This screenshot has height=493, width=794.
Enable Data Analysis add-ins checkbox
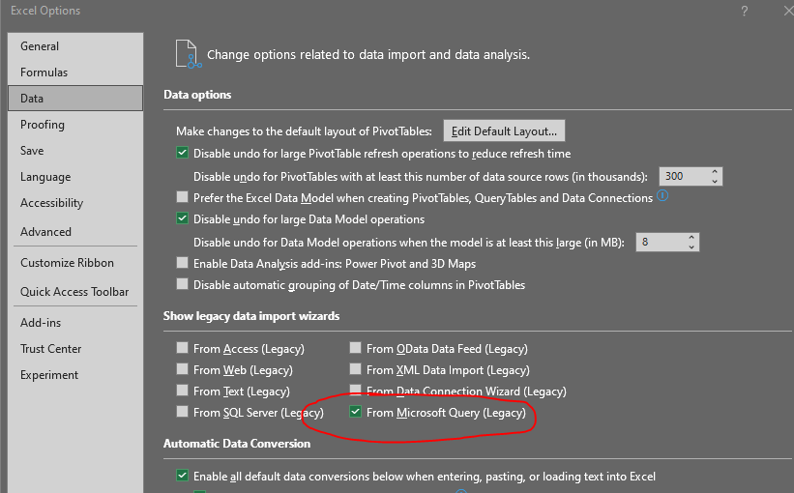pyautogui.click(x=182, y=263)
